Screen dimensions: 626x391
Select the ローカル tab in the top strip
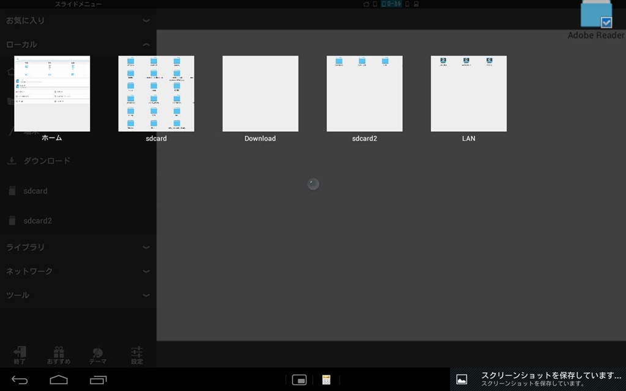tap(391, 4)
